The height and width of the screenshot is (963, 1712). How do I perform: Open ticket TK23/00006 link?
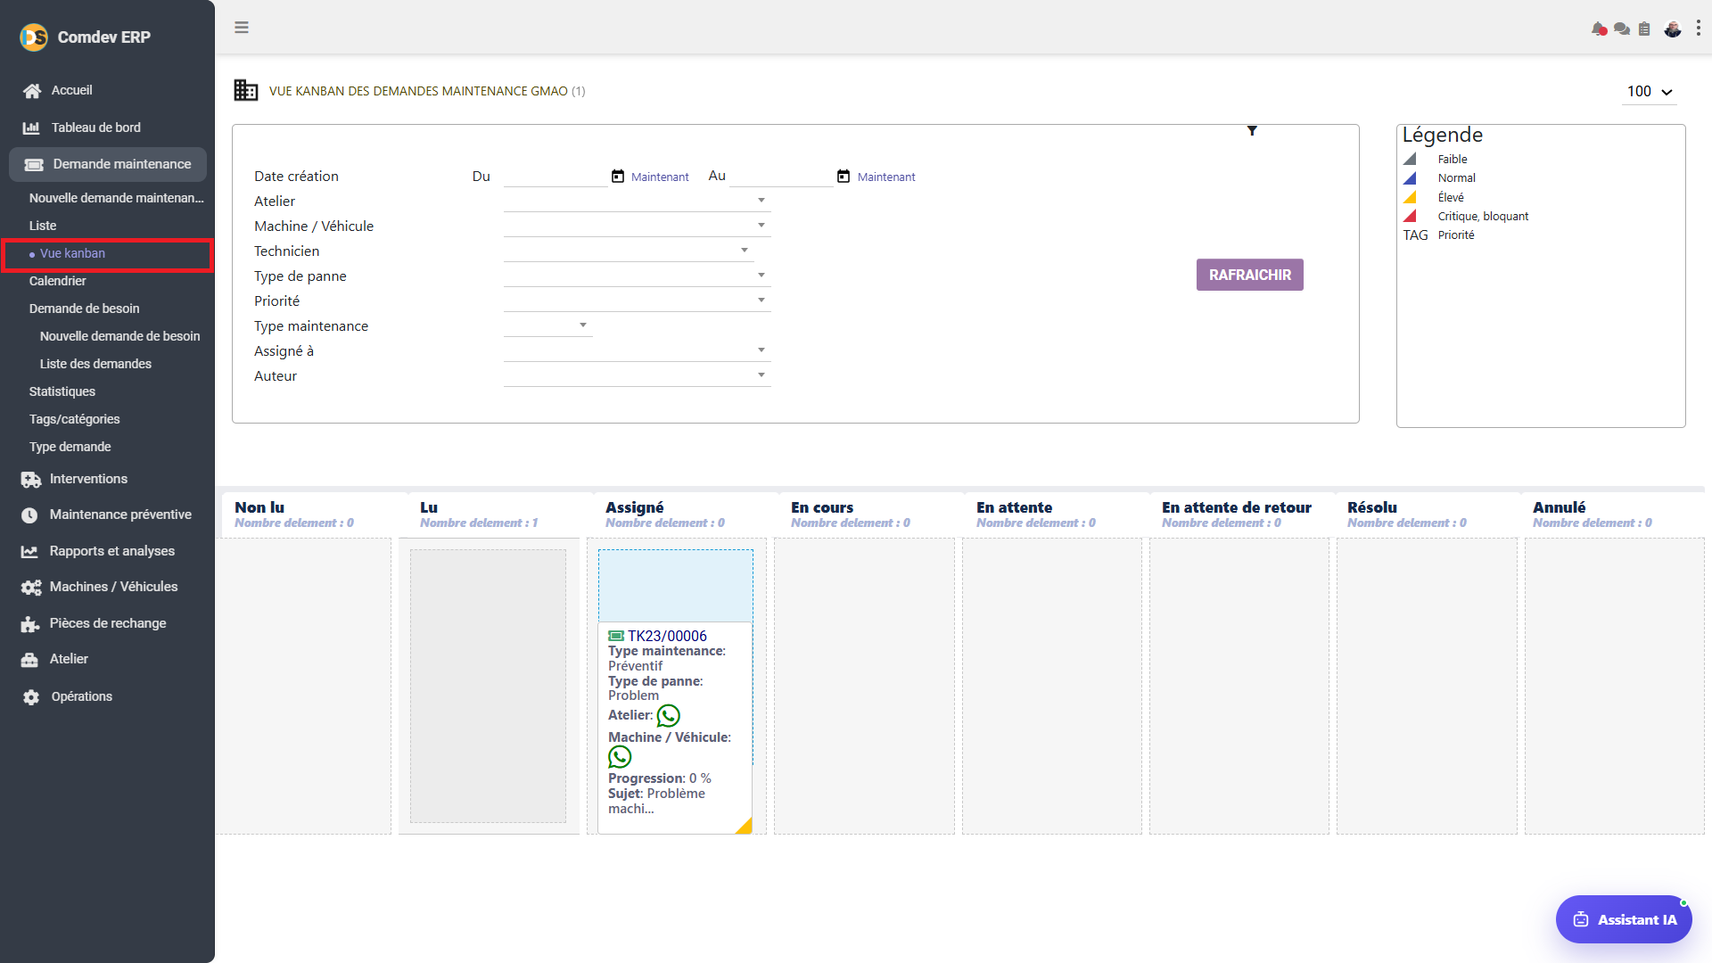[x=667, y=636]
